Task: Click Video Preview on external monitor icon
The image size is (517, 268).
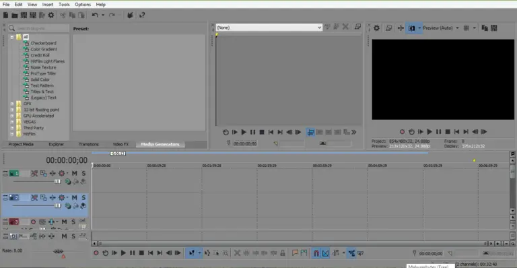Action: 388,28
